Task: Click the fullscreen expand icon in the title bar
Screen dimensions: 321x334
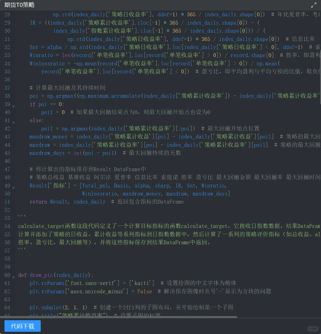Action: coord(314,5)
